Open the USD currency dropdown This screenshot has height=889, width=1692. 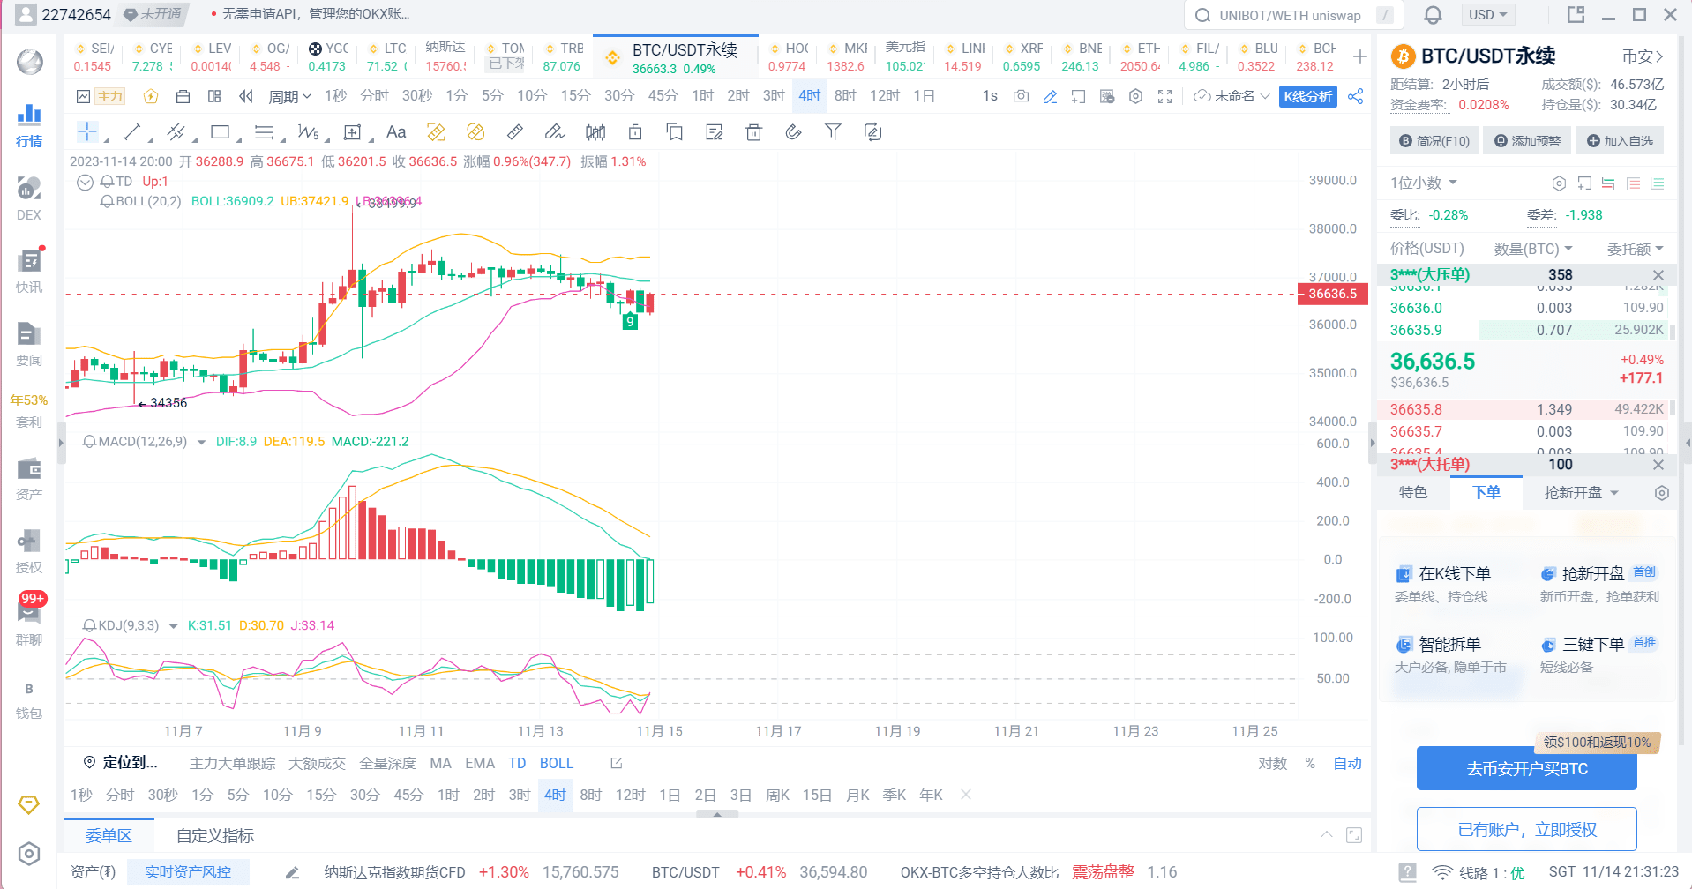1488,14
